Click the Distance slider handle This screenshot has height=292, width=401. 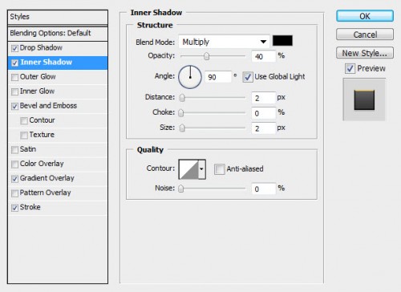point(182,98)
